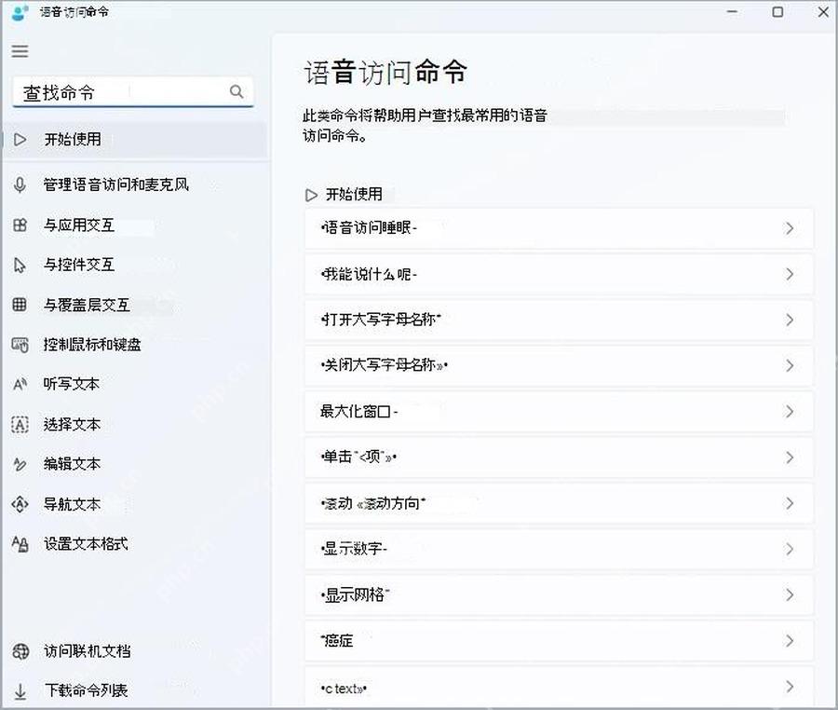
Task: Expand the 最大化窗口 command chevron
Action: pyautogui.click(x=790, y=412)
